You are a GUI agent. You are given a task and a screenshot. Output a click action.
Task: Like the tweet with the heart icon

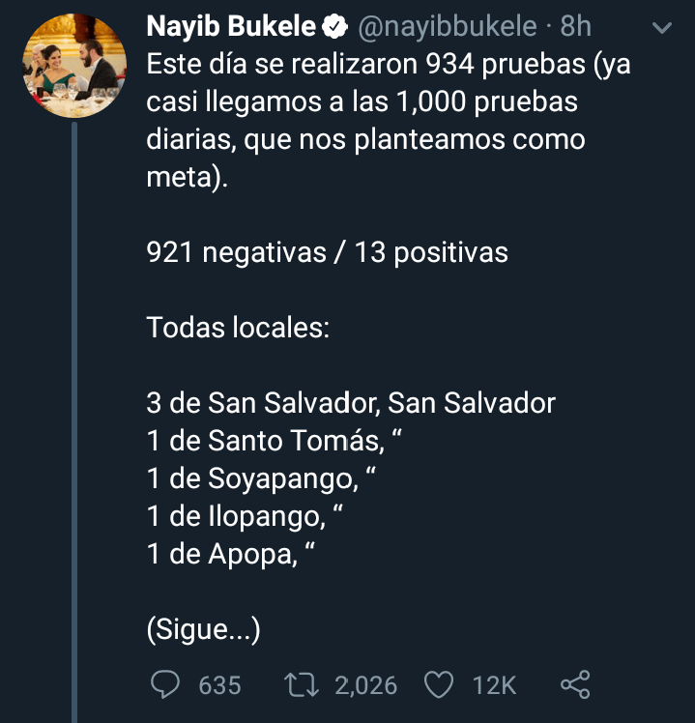click(x=440, y=685)
